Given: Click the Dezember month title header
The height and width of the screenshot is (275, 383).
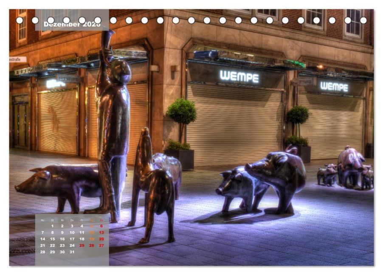Looking at the screenshot, I should 72,25.
